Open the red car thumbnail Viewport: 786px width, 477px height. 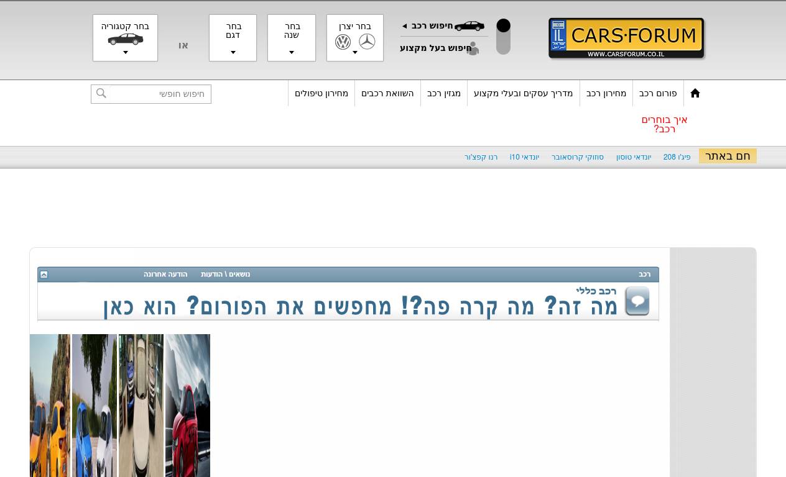click(x=188, y=406)
